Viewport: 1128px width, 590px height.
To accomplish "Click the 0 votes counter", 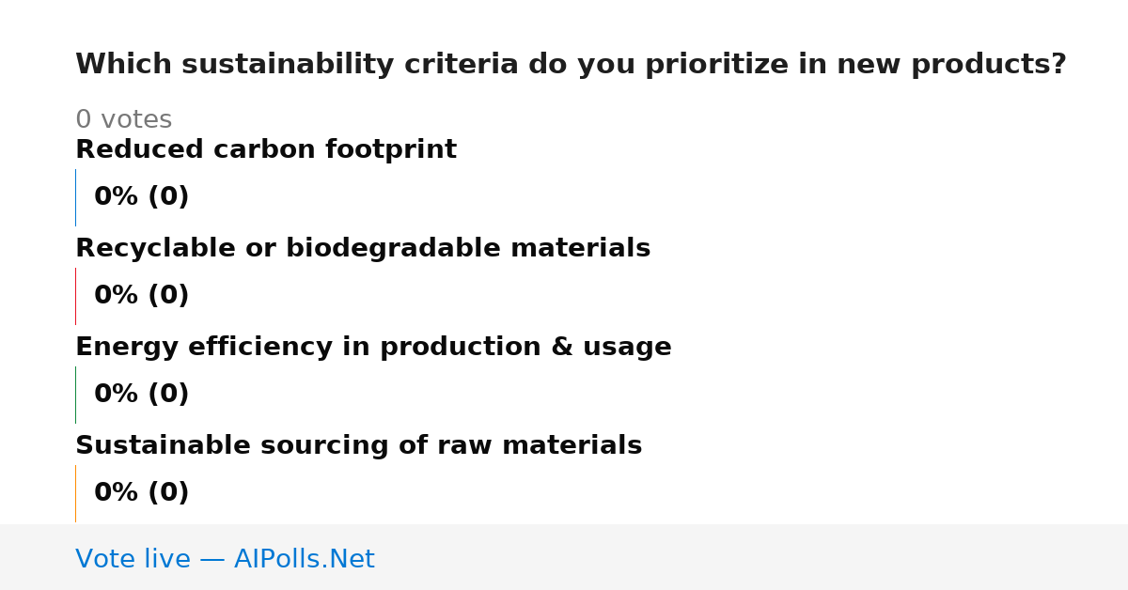I will (123, 120).
